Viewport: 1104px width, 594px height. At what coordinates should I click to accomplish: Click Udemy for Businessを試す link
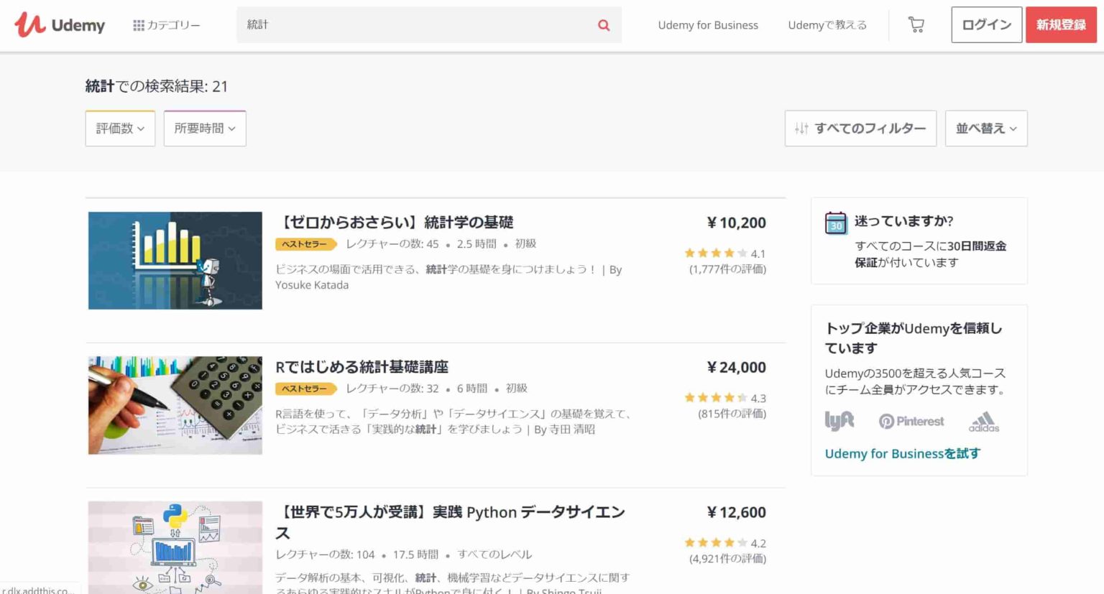pyautogui.click(x=902, y=453)
